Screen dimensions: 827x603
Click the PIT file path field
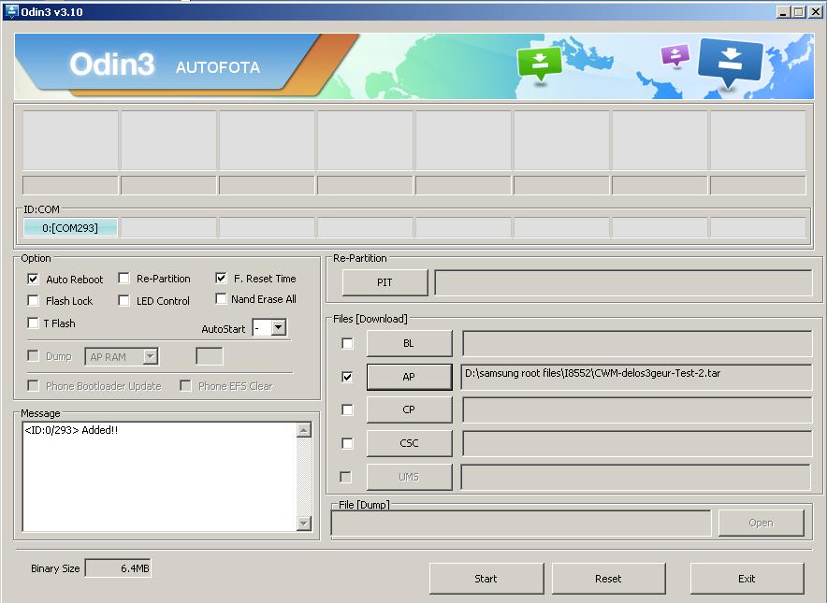(x=623, y=282)
